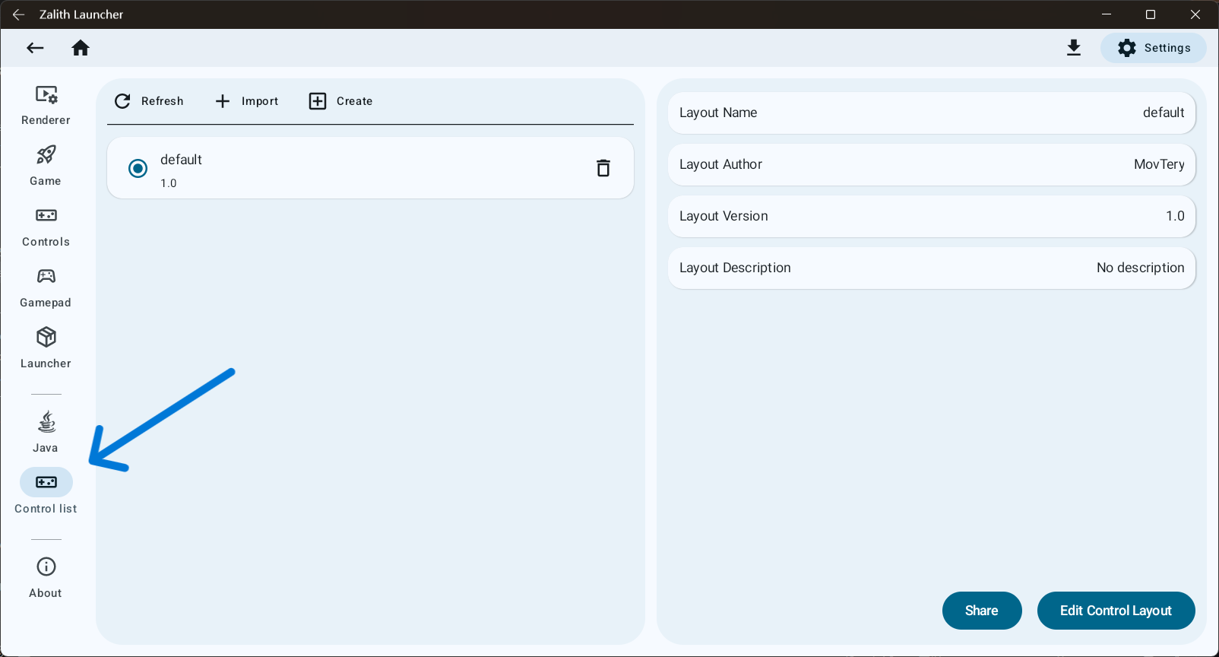Click the title bar back arrow
Image resolution: width=1219 pixels, height=657 pixels.
pos(18,14)
